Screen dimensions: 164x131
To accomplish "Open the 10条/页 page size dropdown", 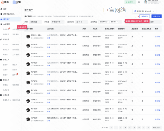I will coord(157,127).
